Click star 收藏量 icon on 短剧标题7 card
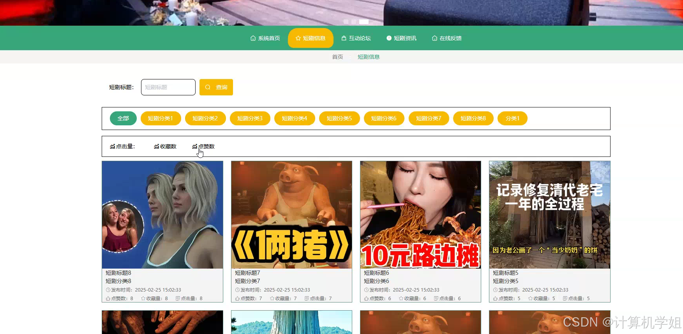 [272, 299]
